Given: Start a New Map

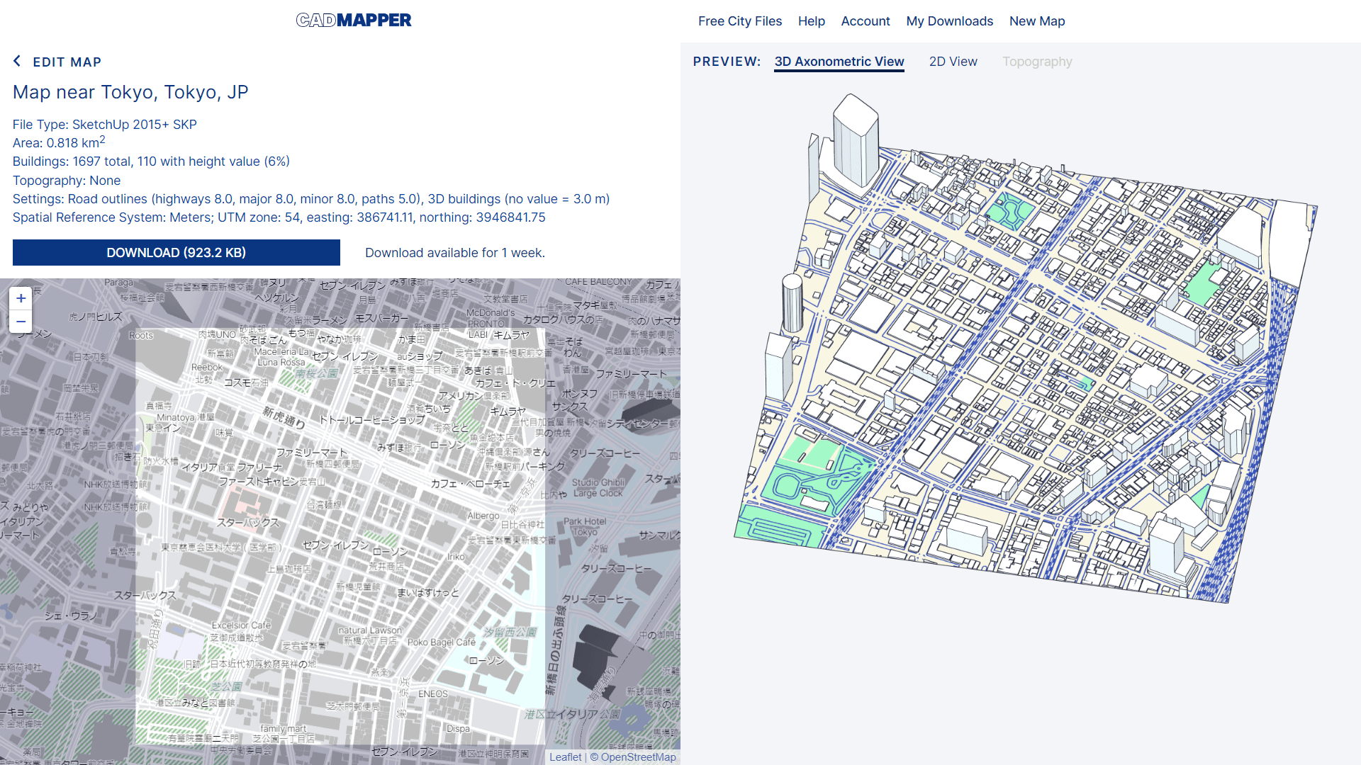Looking at the screenshot, I should point(1036,21).
